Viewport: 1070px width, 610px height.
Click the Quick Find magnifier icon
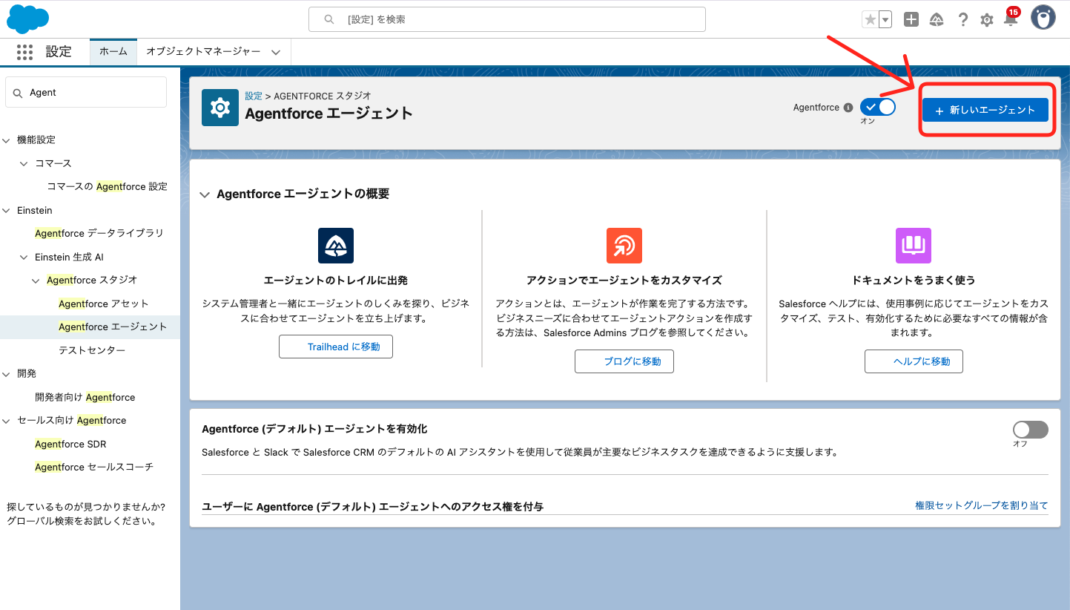coord(19,93)
